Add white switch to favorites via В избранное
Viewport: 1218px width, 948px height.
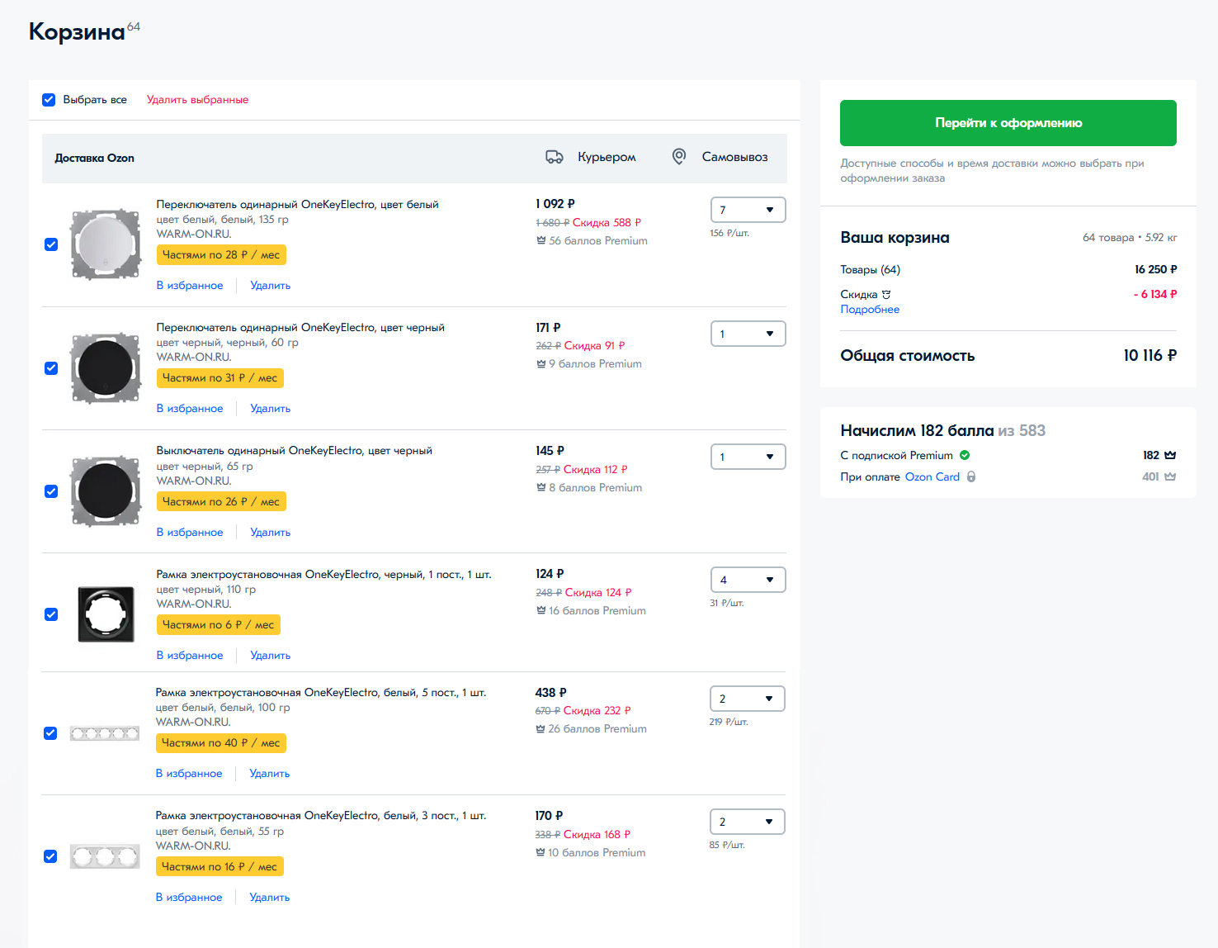tap(190, 286)
